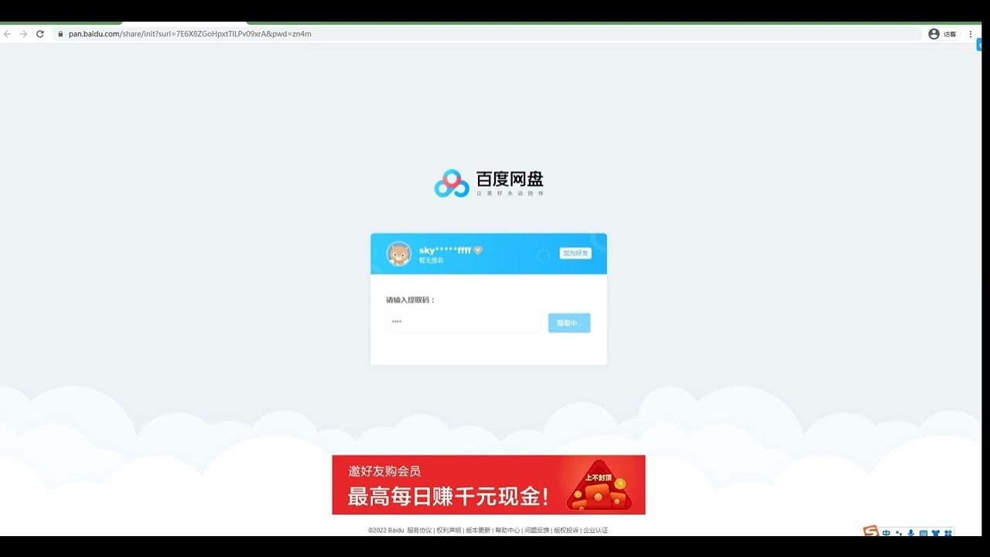Open the 帮助中心 help center link

click(508, 531)
